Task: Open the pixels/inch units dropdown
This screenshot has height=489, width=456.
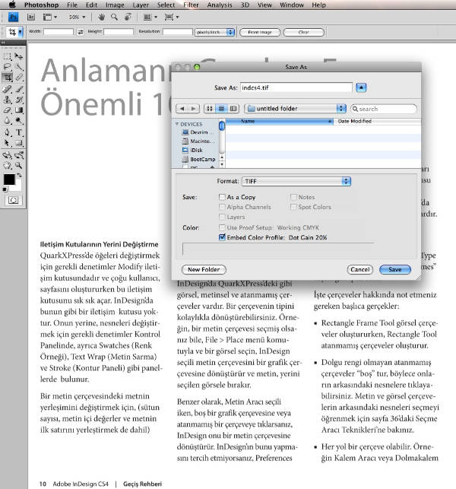Action: (214, 32)
